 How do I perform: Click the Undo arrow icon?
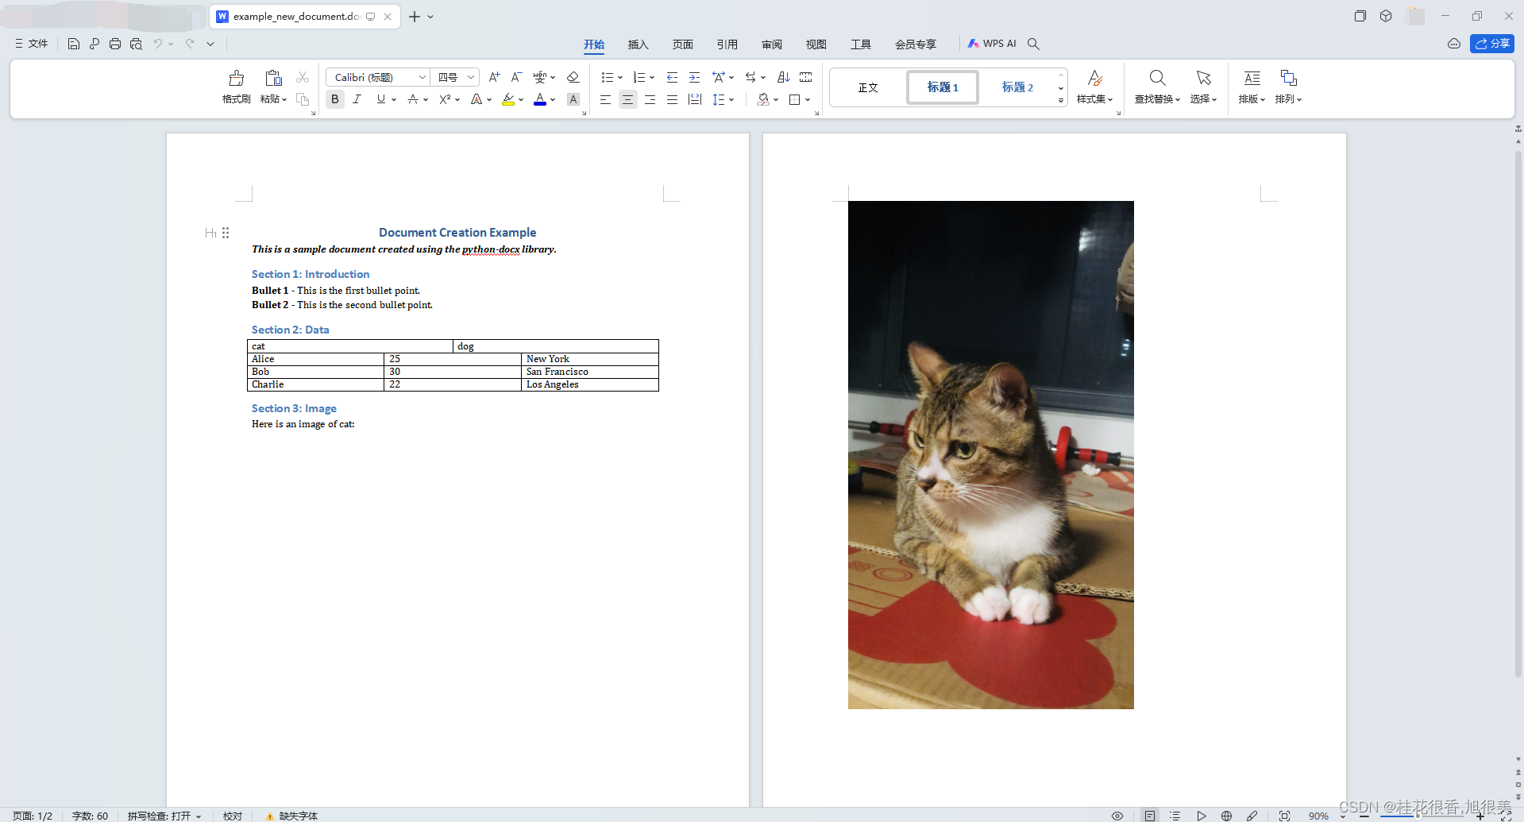pos(158,44)
